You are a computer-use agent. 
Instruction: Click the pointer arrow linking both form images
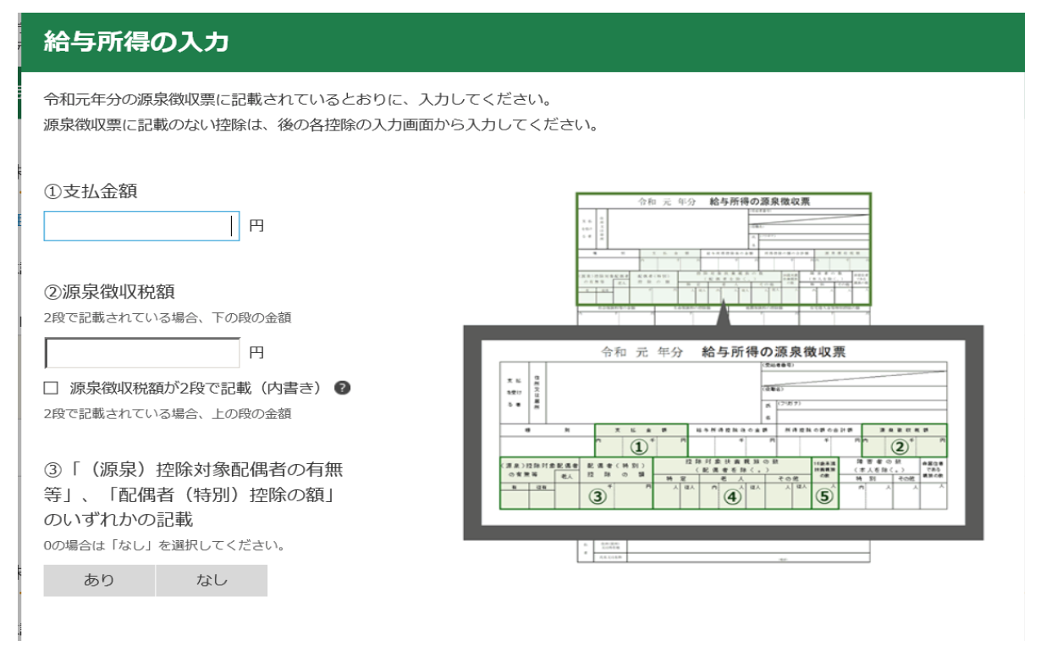(723, 315)
